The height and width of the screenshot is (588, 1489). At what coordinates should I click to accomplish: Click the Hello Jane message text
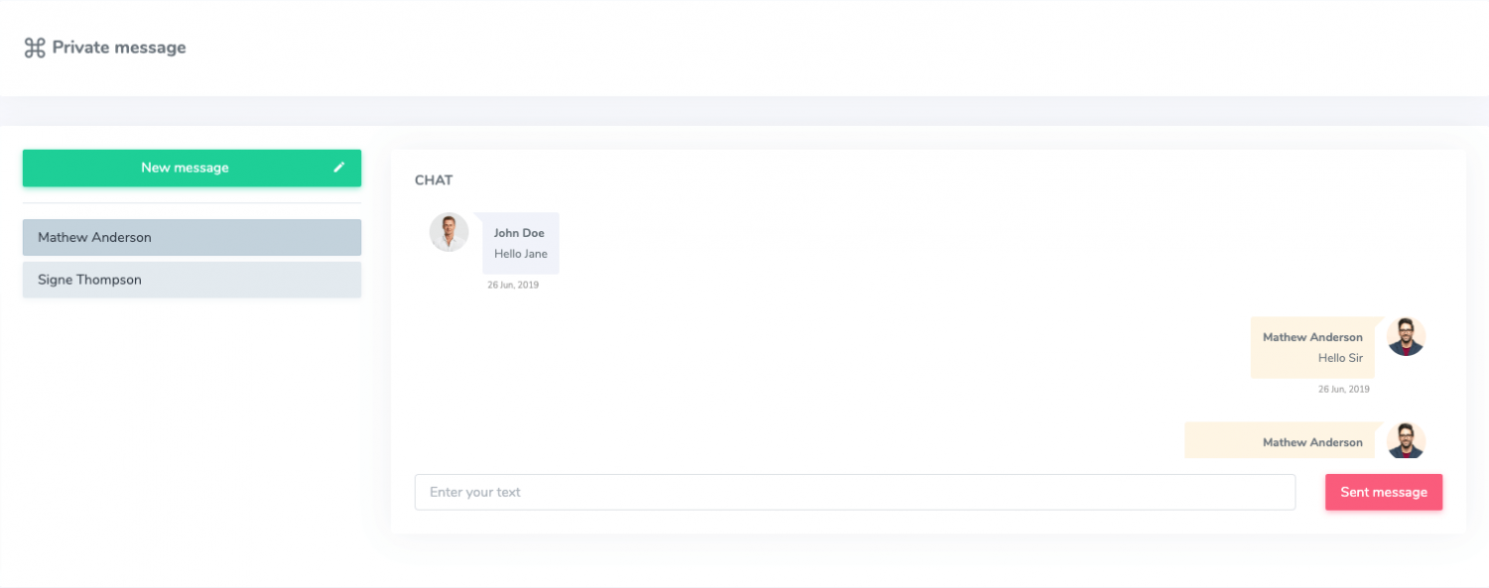[x=521, y=254]
